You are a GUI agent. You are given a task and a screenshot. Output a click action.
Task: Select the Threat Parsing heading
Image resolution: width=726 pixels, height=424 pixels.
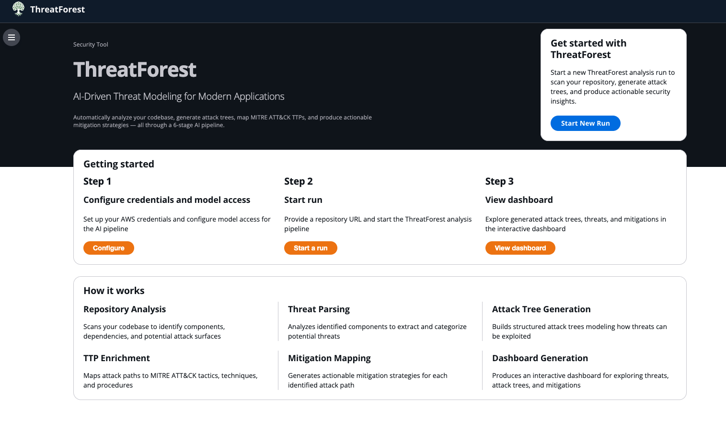pyautogui.click(x=319, y=309)
